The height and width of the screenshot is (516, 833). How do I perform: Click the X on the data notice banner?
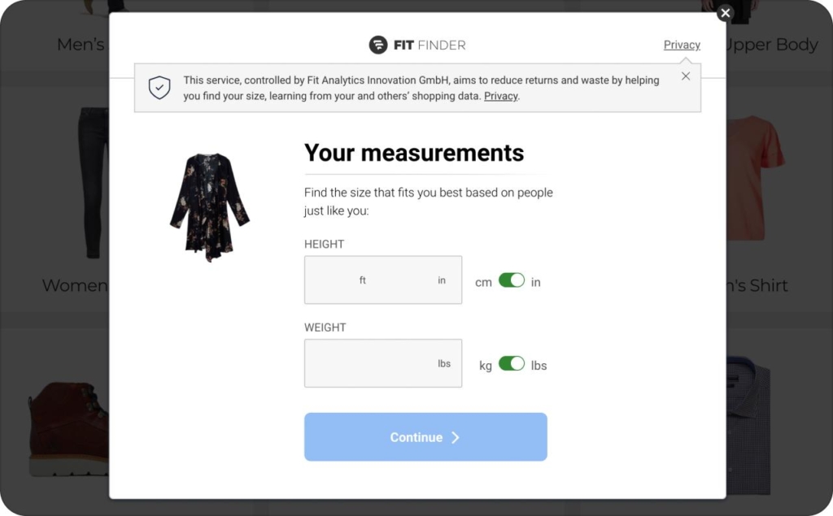686,76
